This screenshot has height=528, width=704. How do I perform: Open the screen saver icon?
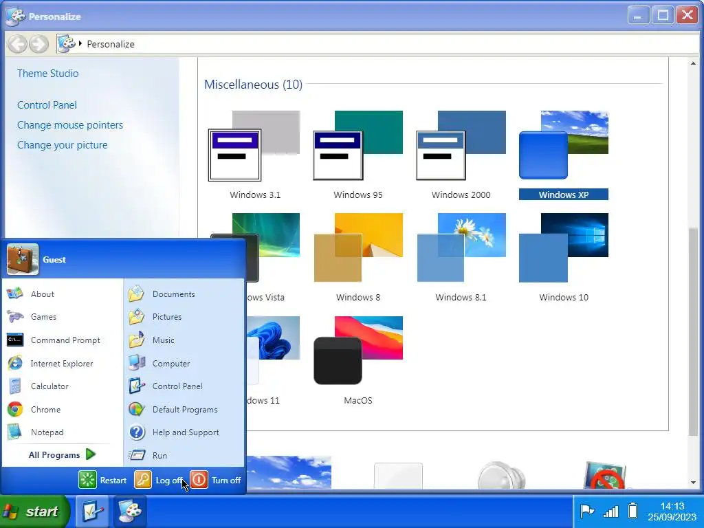605,475
